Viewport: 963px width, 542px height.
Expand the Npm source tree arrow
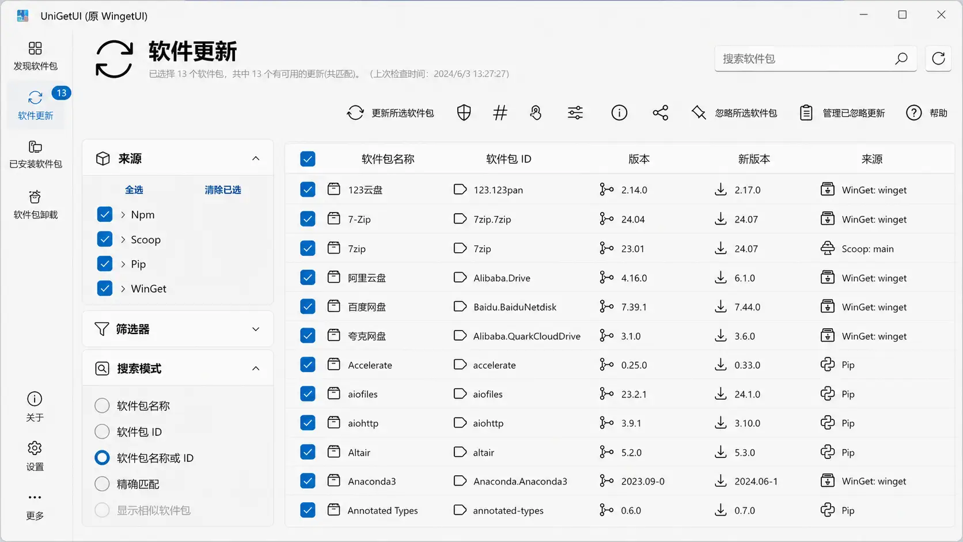(123, 214)
